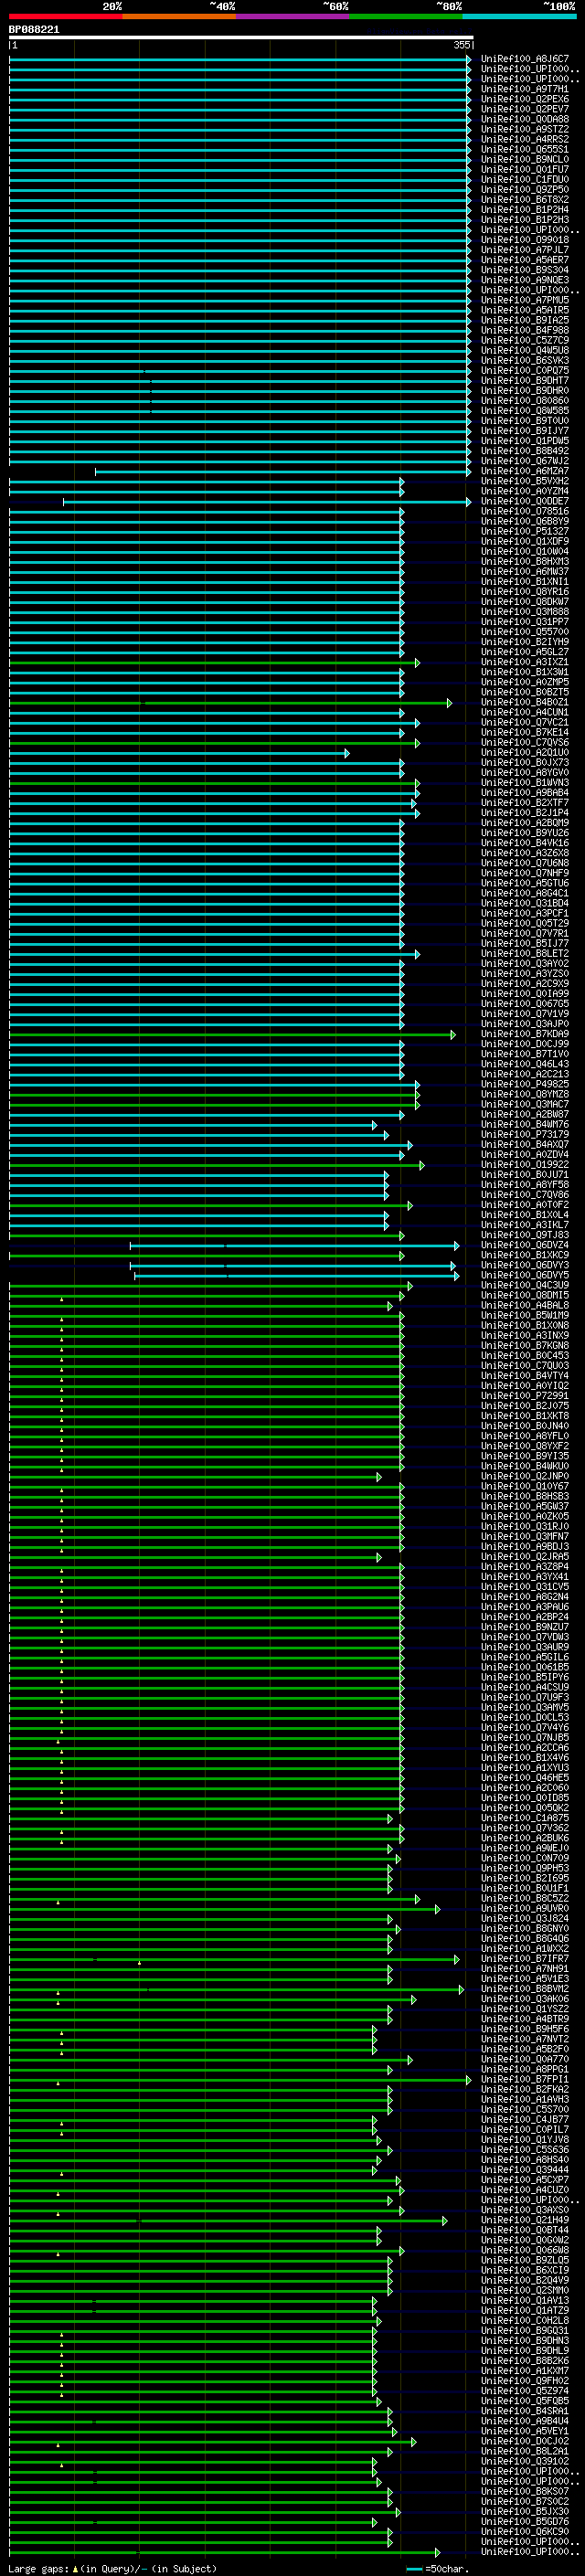Click the red 20% identity legend bar

pos(65,16)
